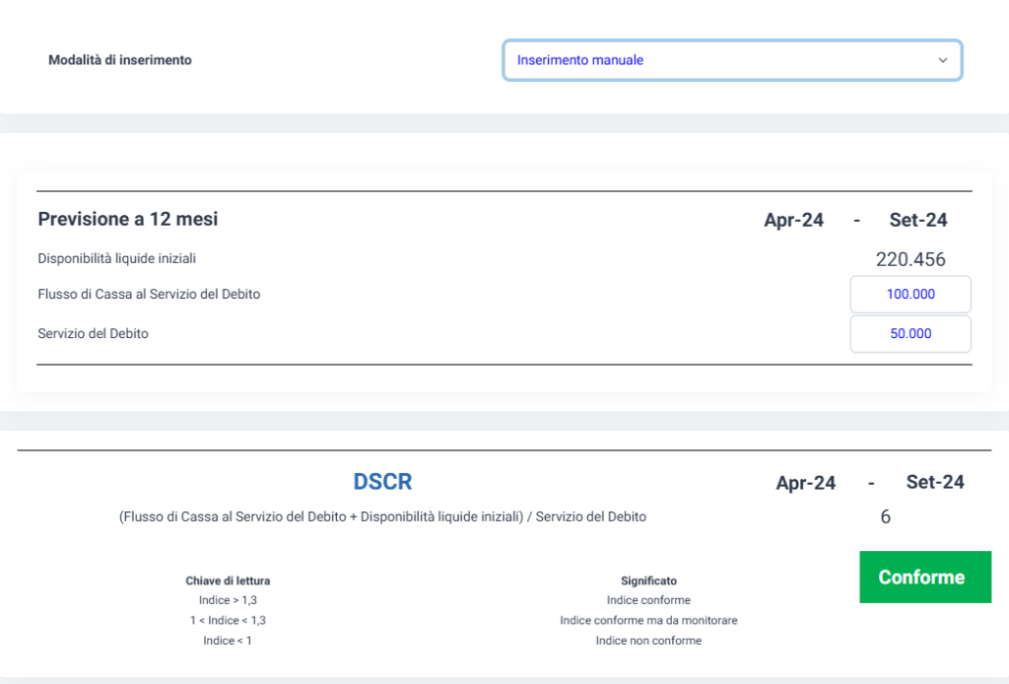Click the dropdown chevron arrow icon

tap(943, 60)
